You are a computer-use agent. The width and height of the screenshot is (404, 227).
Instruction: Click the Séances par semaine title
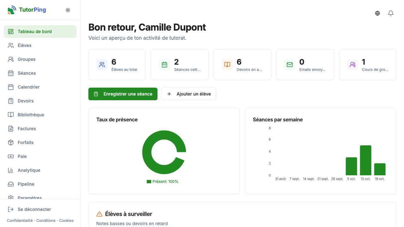tap(278, 119)
